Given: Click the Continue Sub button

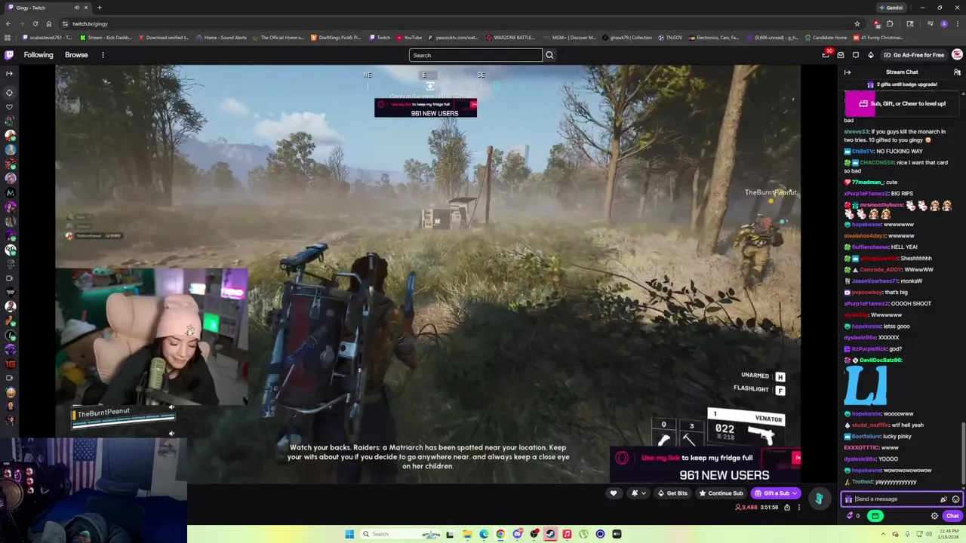Looking at the screenshot, I should (721, 493).
